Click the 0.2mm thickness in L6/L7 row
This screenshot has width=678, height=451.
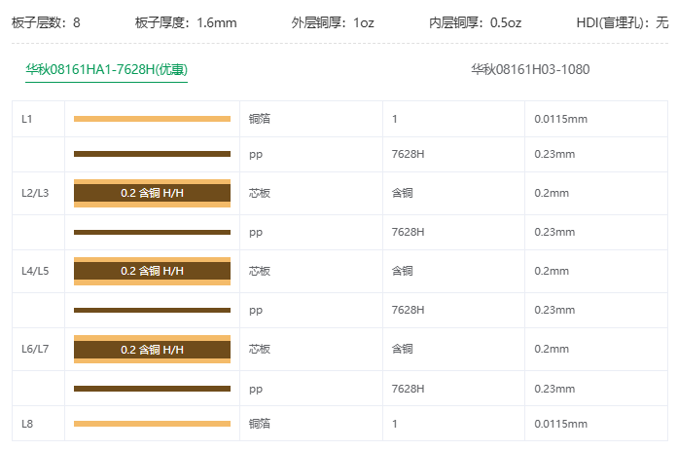[552, 349]
